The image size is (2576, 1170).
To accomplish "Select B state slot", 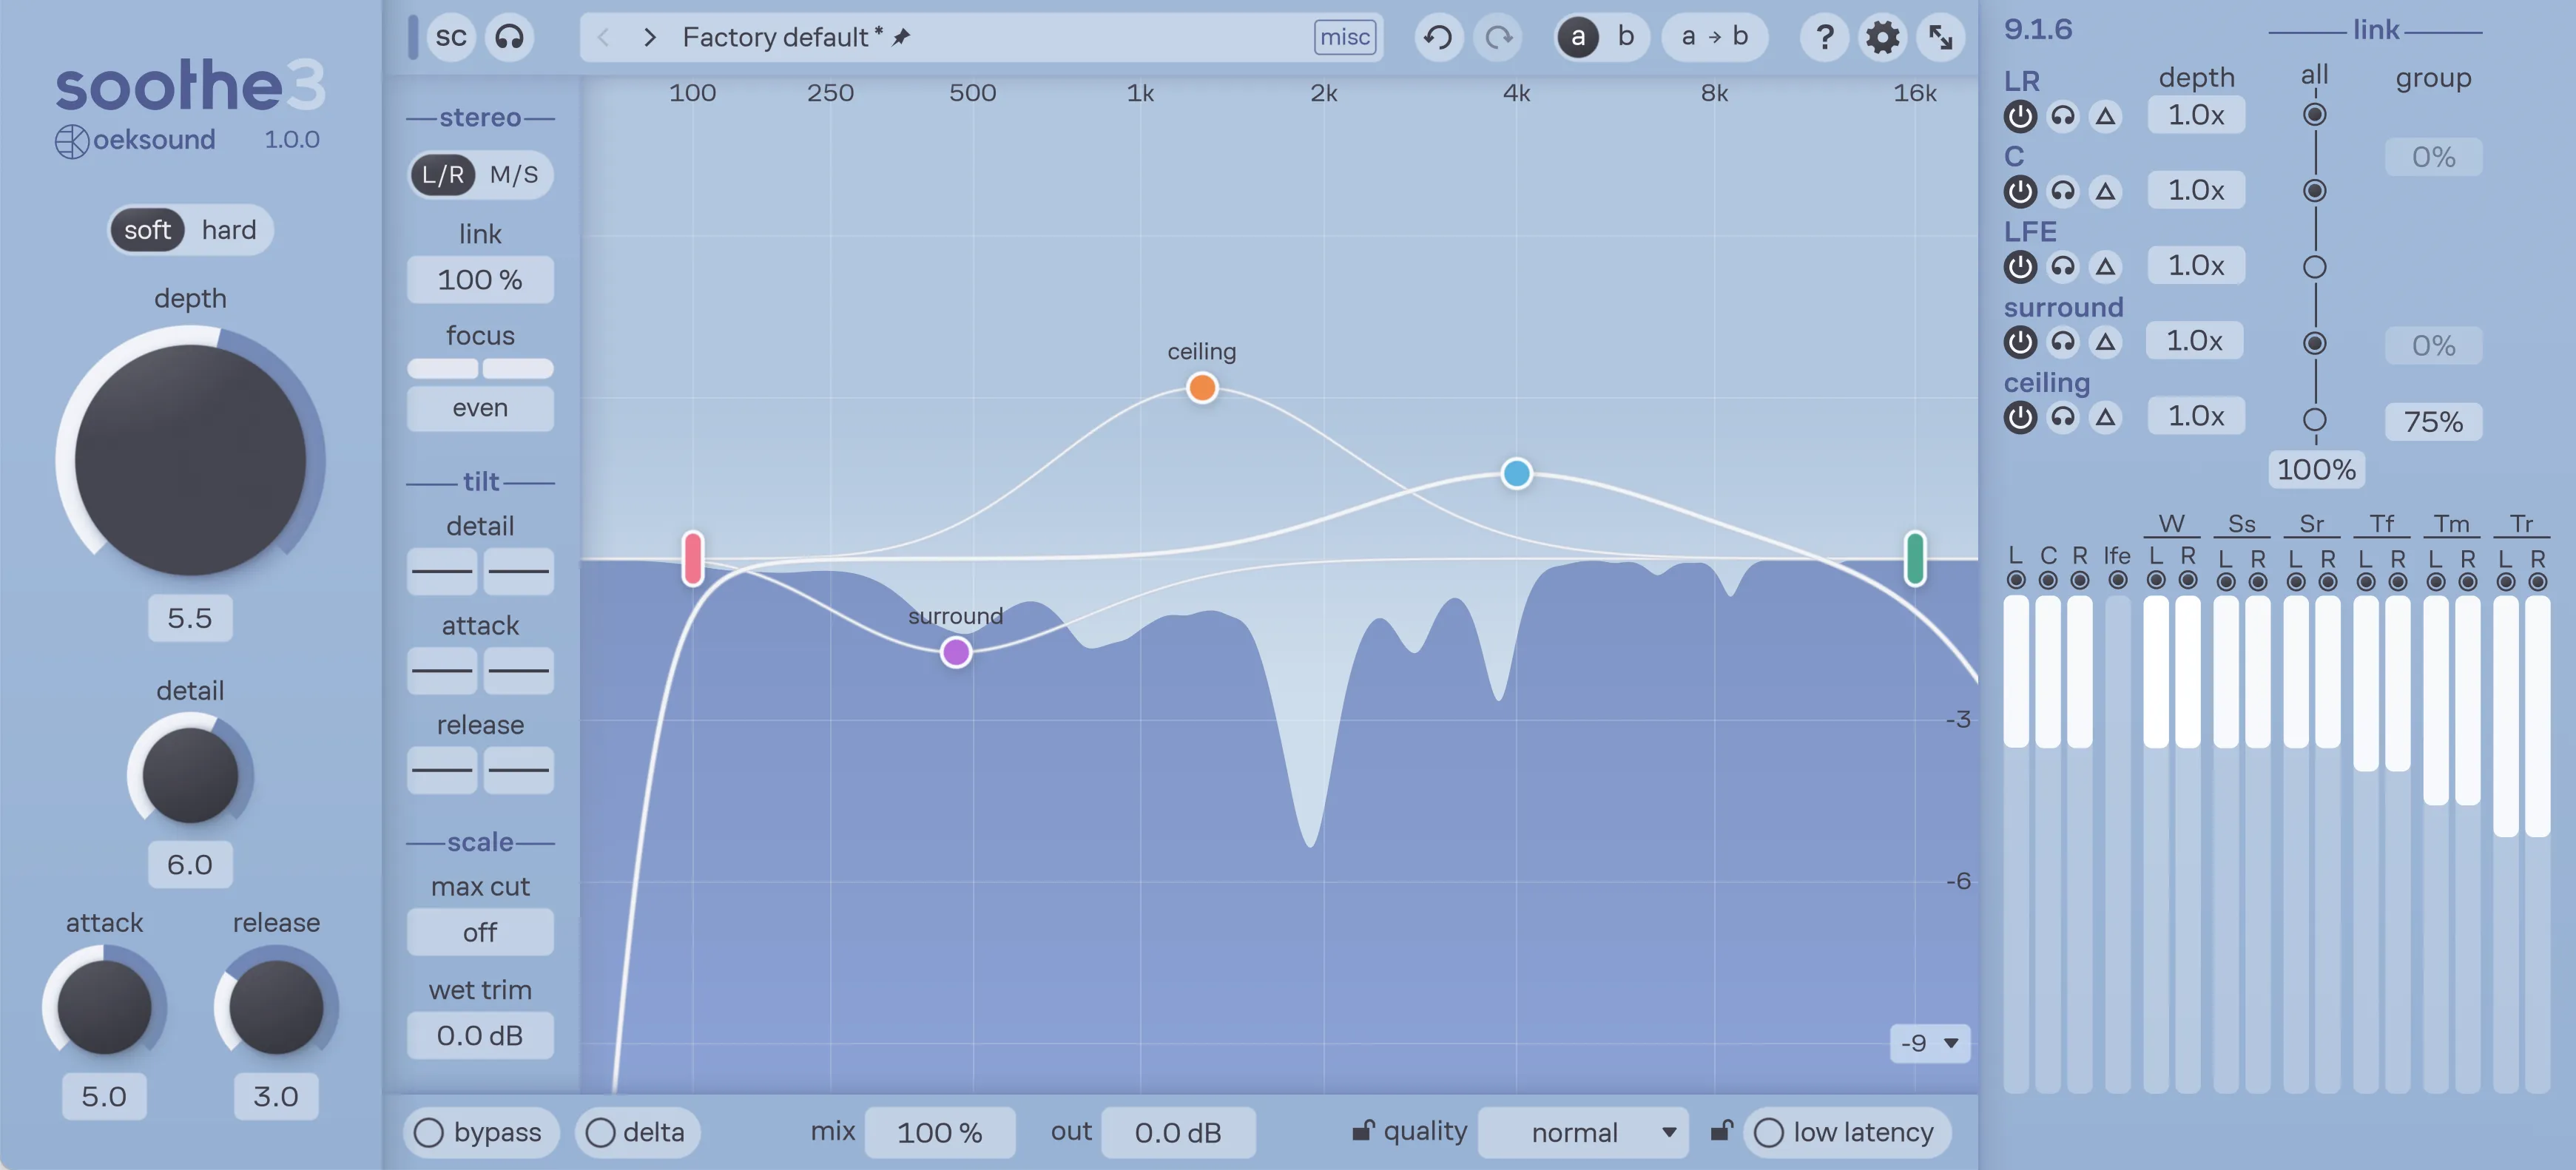I will [1626, 37].
